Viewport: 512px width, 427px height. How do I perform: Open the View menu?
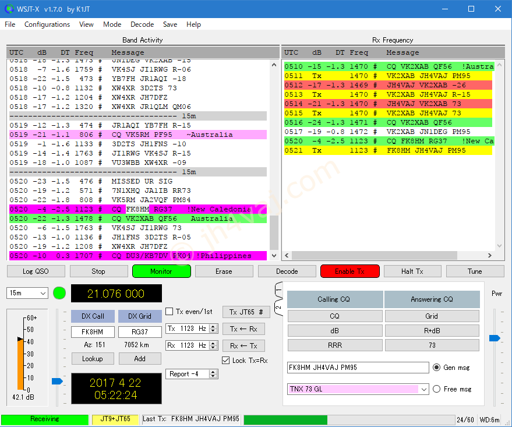(x=86, y=24)
